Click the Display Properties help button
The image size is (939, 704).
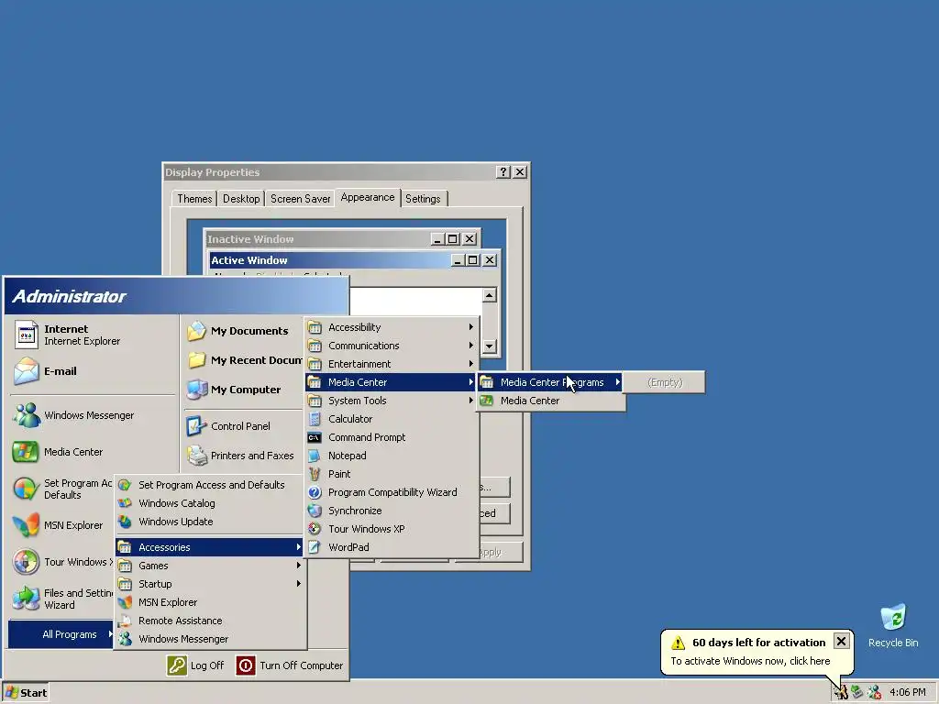pos(503,172)
